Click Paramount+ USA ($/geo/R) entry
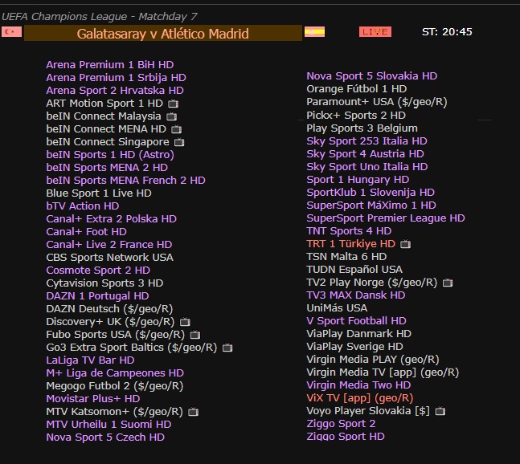 (377, 102)
